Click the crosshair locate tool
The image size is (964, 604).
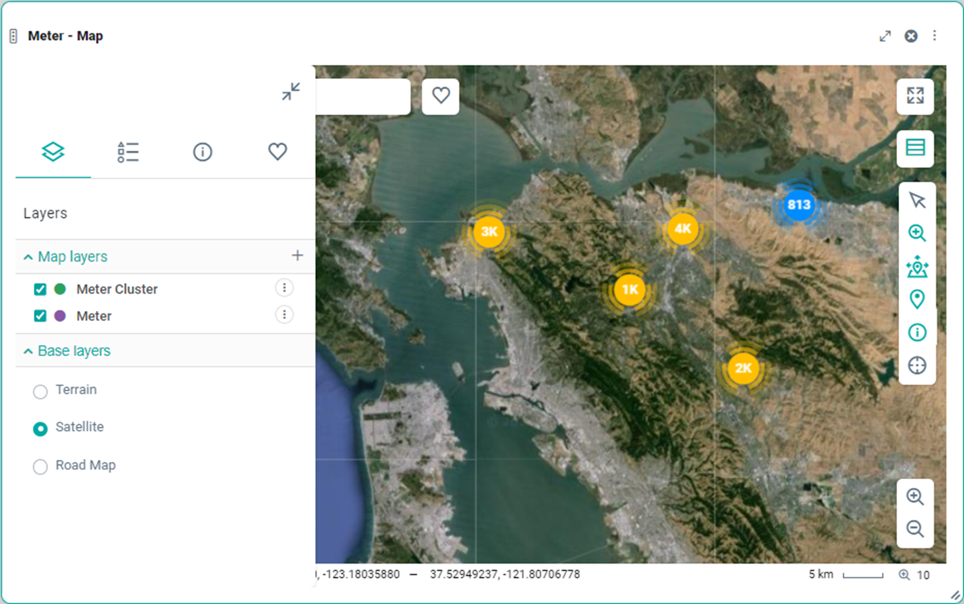916,365
